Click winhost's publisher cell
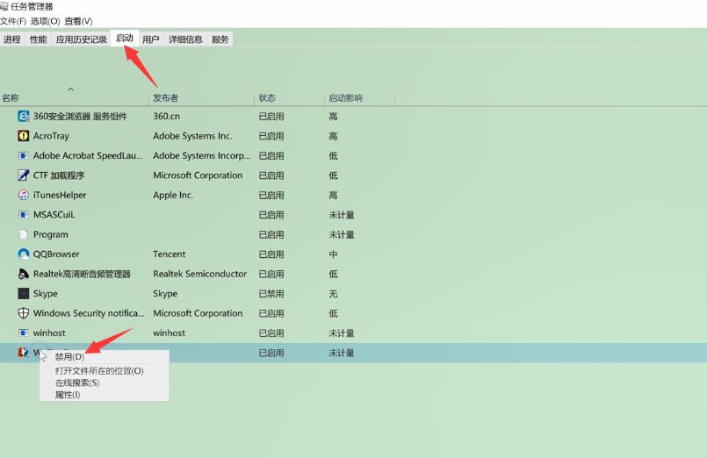The width and height of the screenshot is (707, 458). click(170, 333)
